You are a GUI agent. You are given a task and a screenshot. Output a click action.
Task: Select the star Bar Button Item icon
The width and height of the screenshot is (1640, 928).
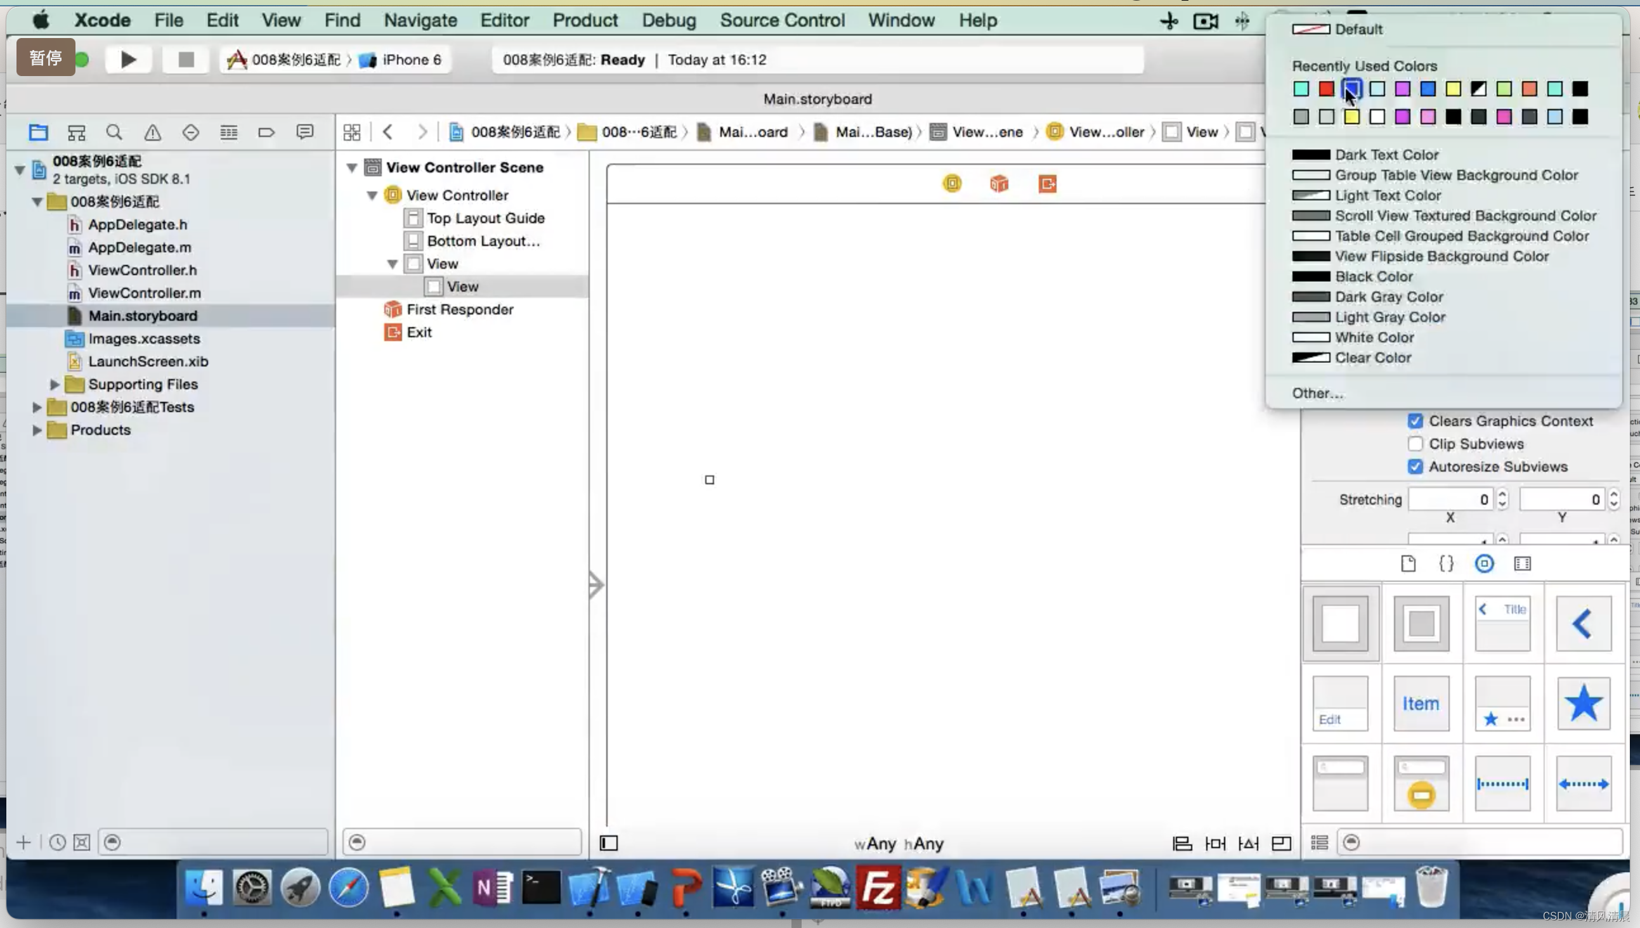click(1582, 703)
